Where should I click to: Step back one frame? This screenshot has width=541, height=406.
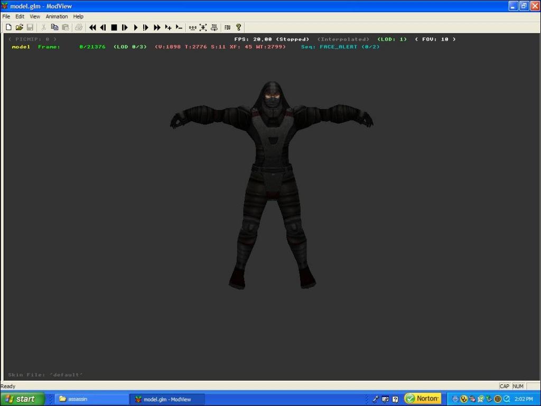103,27
